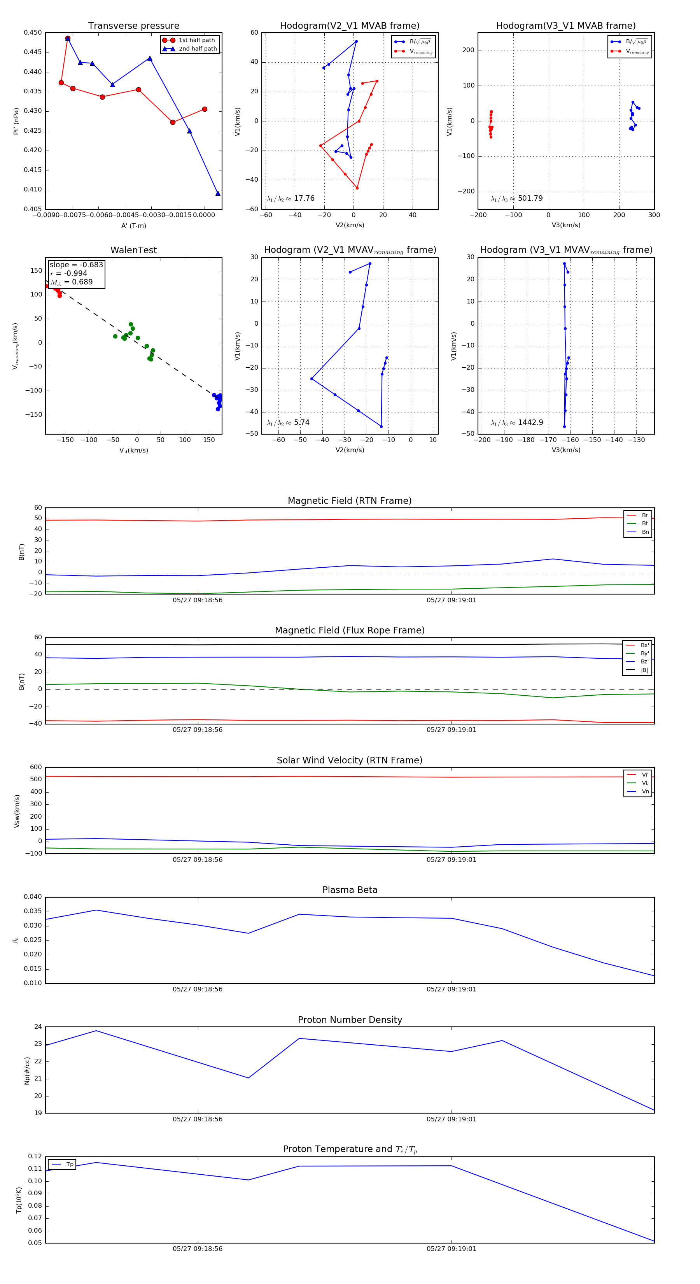This screenshot has height=1284, width=700.
Task: Click the eigenvalue ratio value '1442.9'
Action: (530, 423)
